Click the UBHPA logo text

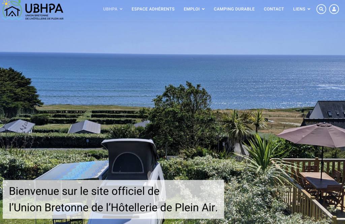[x=44, y=8]
